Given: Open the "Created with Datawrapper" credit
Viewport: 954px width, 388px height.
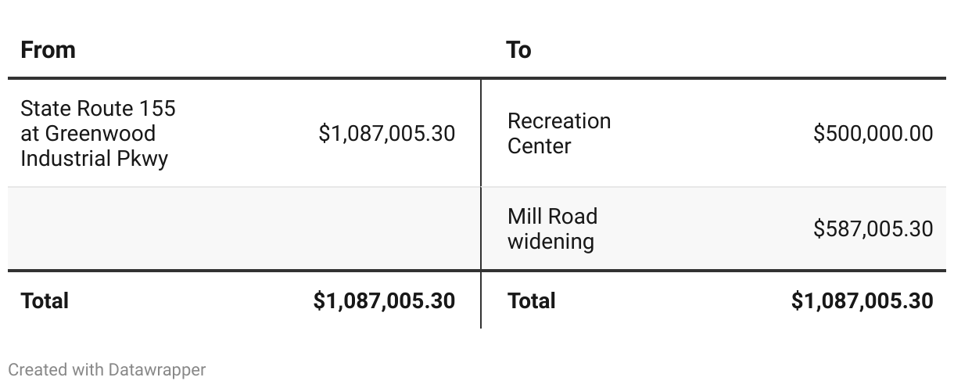Looking at the screenshot, I should click(107, 369).
